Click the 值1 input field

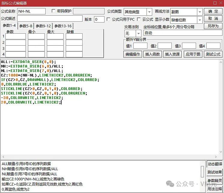click(140, 46)
